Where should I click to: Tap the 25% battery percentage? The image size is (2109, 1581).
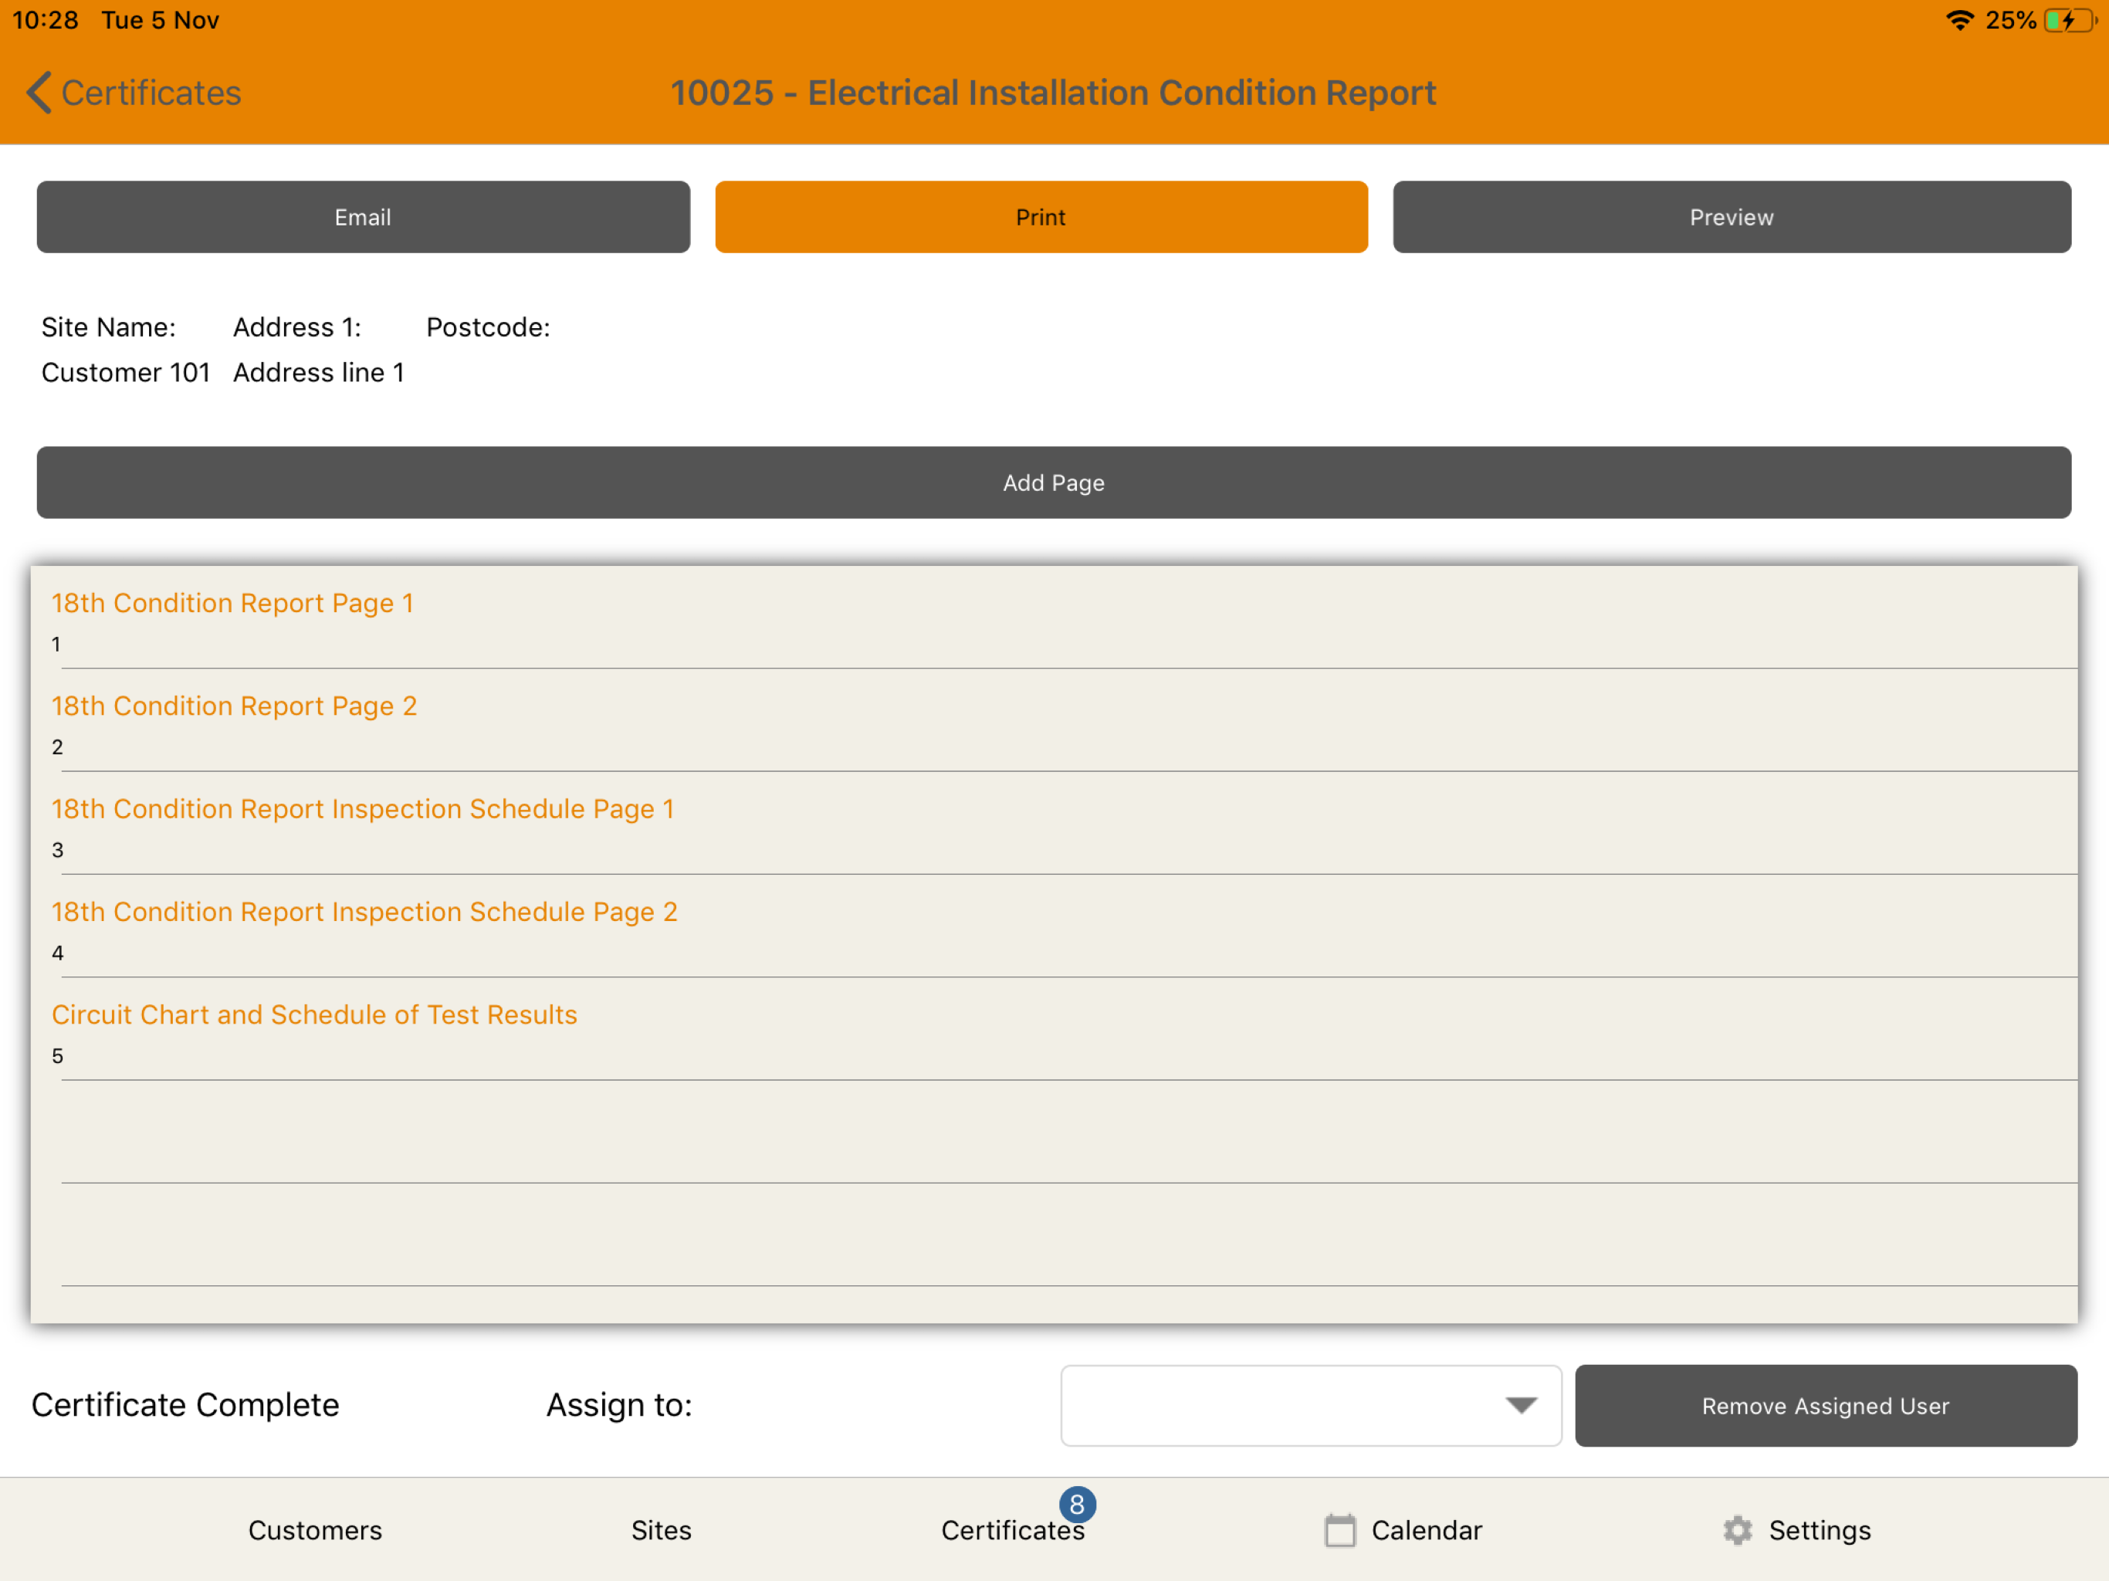point(2011,20)
